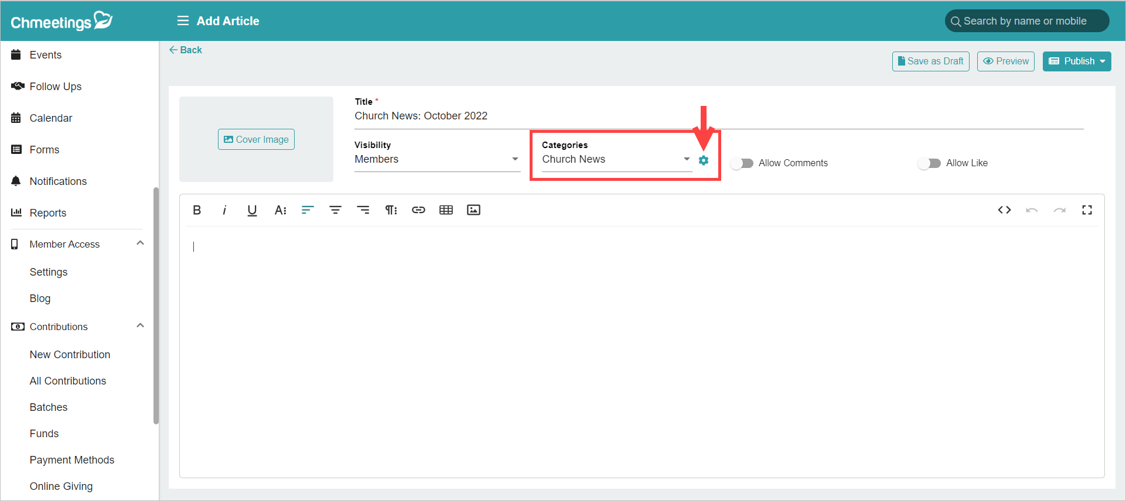Collapse the Member Access section
The image size is (1126, 501).
point(140,243)
